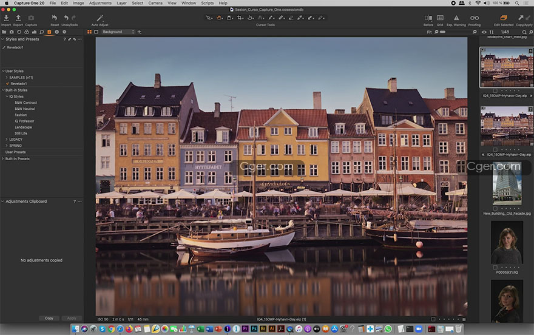This screenshot has width=534, height=335.
Task: Switch to single-view viewer mode
Action: [96, 32]
